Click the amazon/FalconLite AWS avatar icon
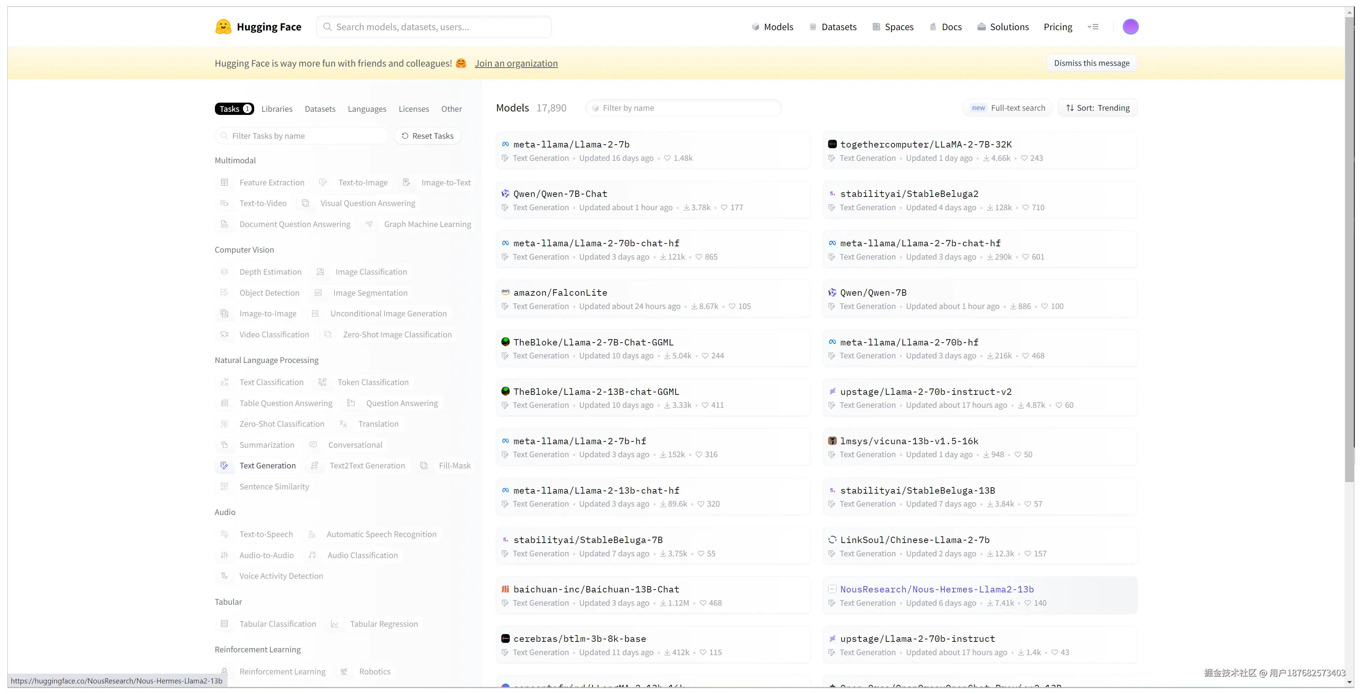The width and height of the screenshot is (1362, 694). click(x=506, y=292)
